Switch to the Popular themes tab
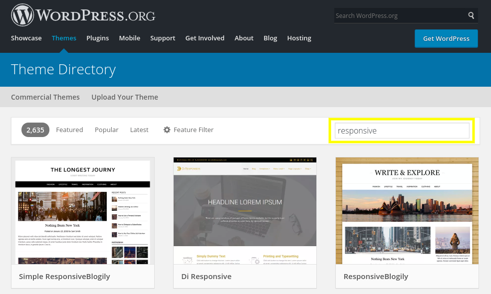Image resolution: width=491 pixels, height=294 pixels. (x=106, y=130)
